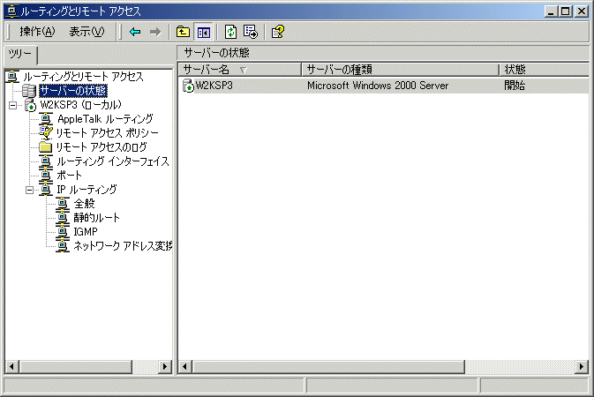
Task: Click list pane scroll right arrow
Action: pos(582,367)
